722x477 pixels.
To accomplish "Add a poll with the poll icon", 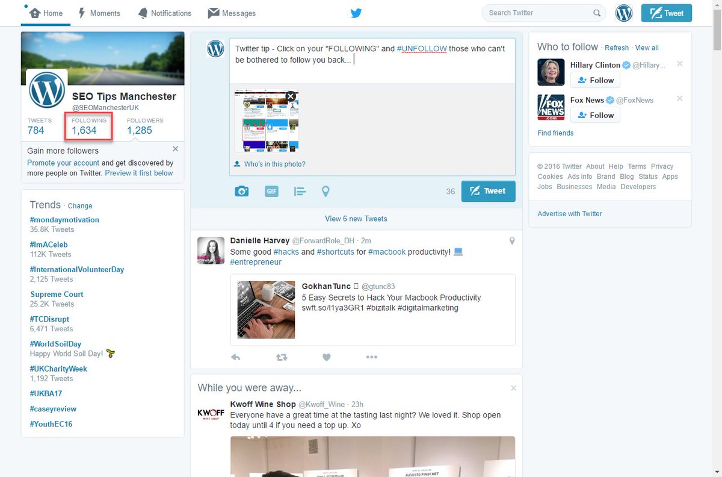I will (300, 191).
